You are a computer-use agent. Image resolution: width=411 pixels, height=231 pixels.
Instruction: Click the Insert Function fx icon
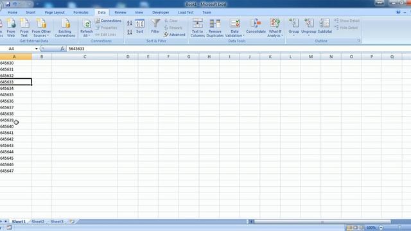[62, 49]
